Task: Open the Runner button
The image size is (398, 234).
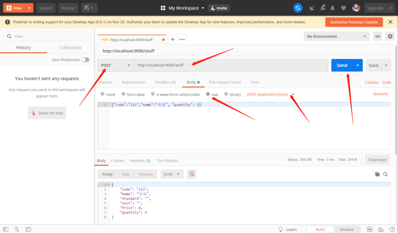Action: (x=68, y=8)
